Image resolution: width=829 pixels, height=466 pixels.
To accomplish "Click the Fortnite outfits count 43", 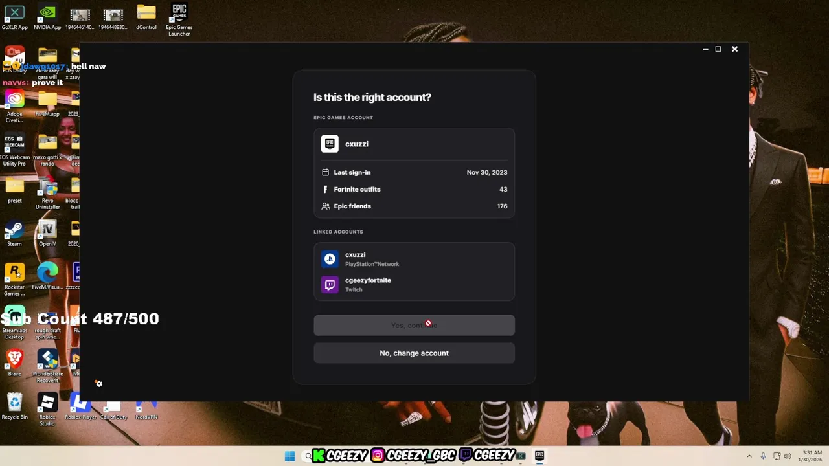I will pyautogui.click(x=503, y=189).
